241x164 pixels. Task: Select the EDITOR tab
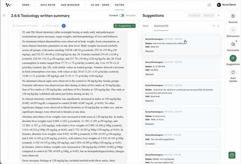pos(120,5)
